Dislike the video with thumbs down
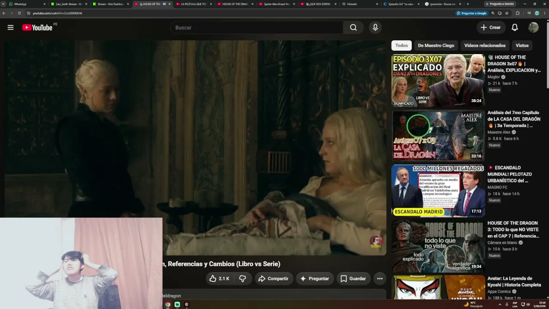The image size is (549, 309). [242, 279]
